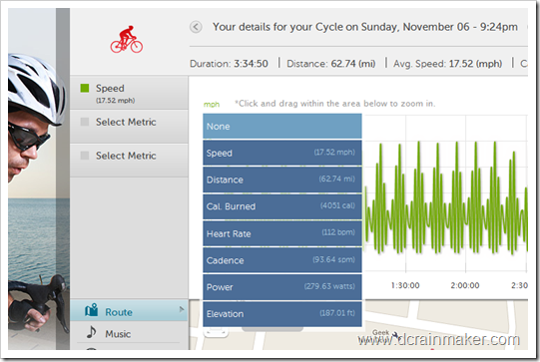The width and height of the screenshot is (540, 362).
Task: Choose Elevation (187.01 ft) option
Action: pos(282,314)
